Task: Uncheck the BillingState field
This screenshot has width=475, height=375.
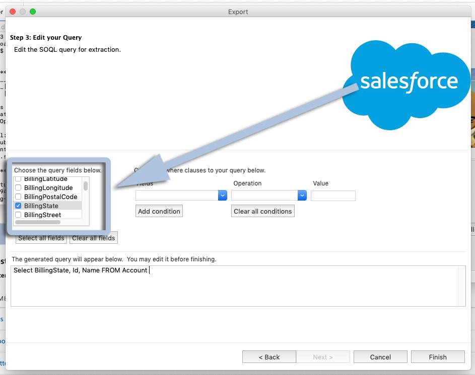Action: [18, 206]
